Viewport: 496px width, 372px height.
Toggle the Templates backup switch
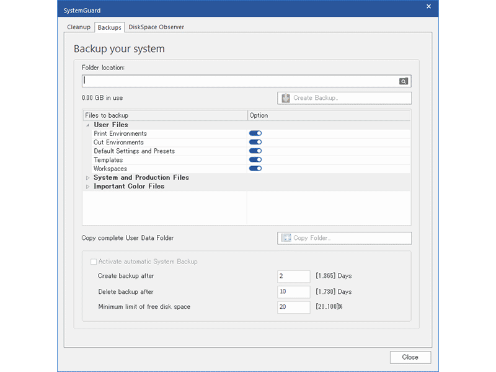pos(255,160)
